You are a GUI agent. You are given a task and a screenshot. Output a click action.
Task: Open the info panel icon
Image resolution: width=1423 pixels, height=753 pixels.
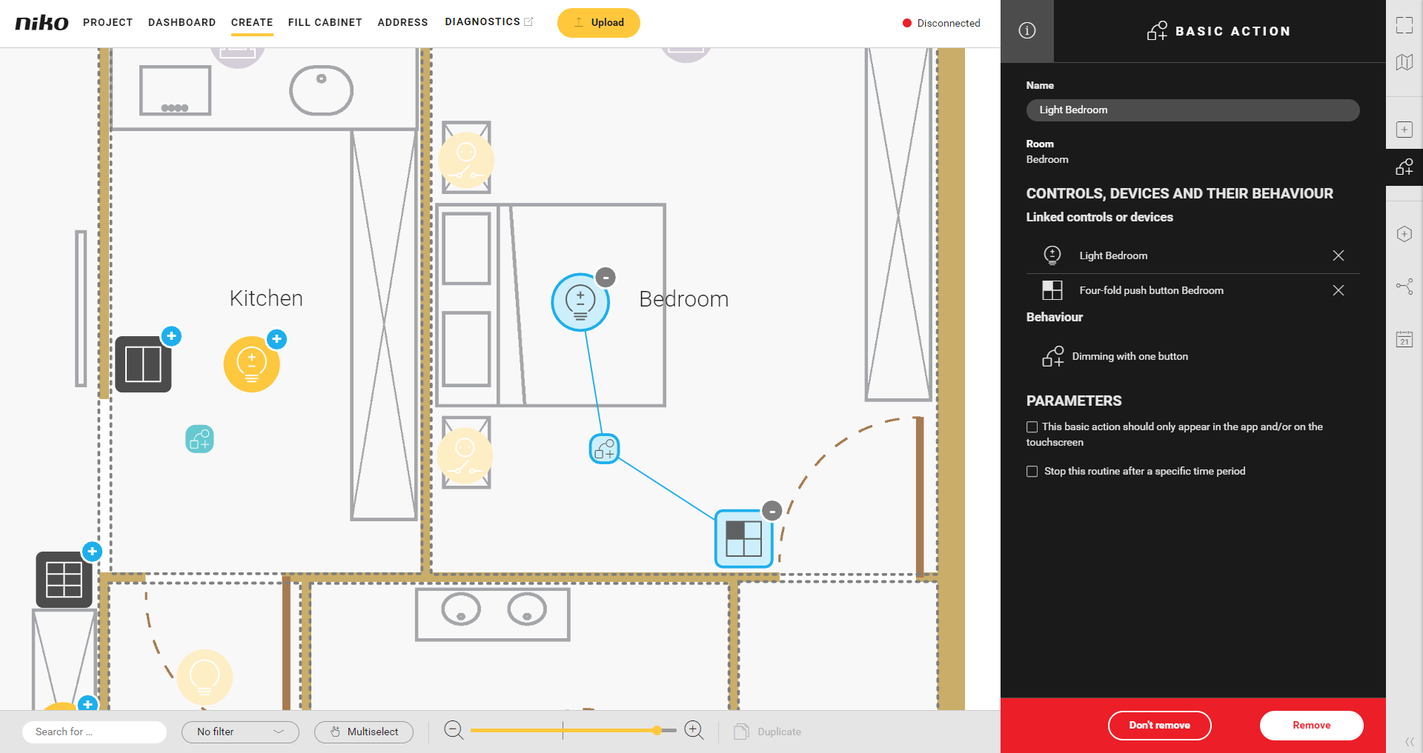click(1026, 30)
